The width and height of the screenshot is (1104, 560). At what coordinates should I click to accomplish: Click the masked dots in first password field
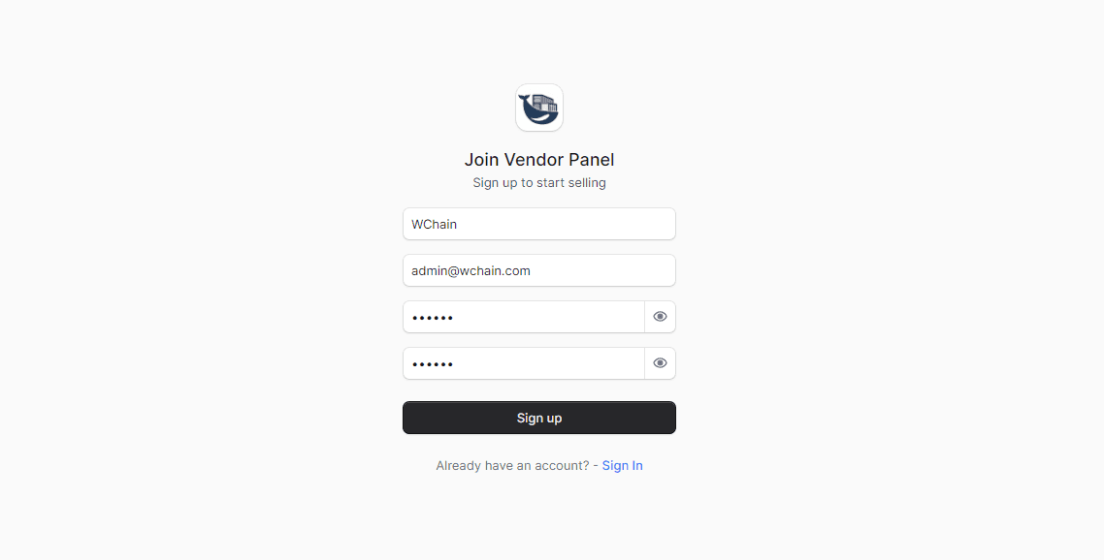tap(433, 318)
